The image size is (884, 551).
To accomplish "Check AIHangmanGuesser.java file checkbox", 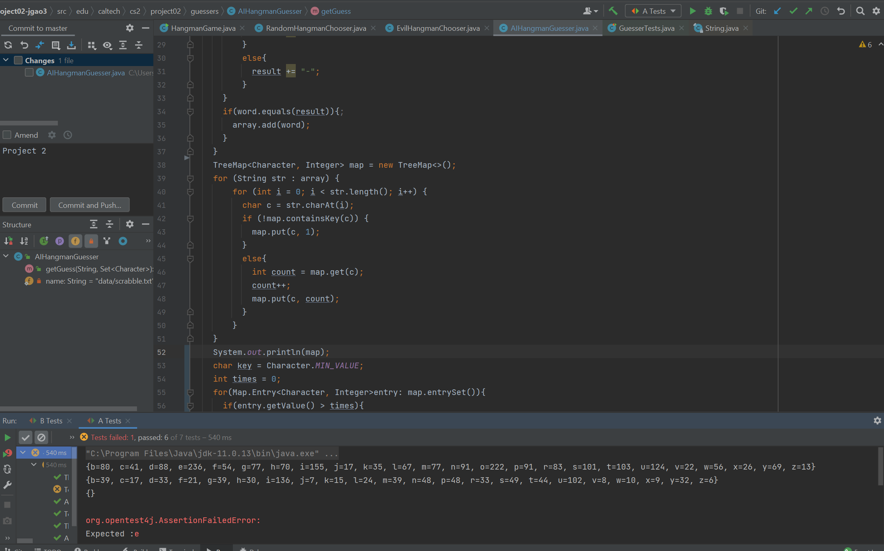I will coord(29,73).
